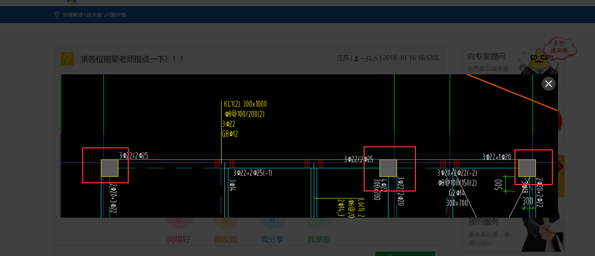Viewport: 595px width, 256px height.
Task: Click the 我举报 report button
Action: coord(319,239)
